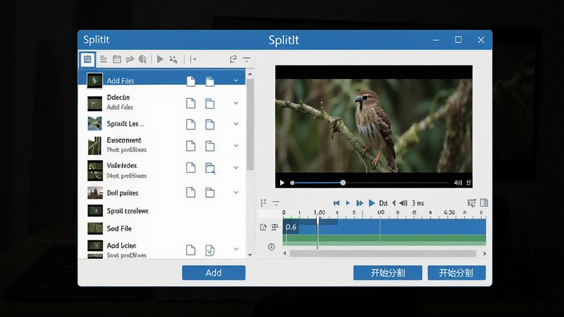Screen dimensions: 564x317
Task: Click the right arrow of the timeline scrollbar
Action: click(x=485, y=254)
